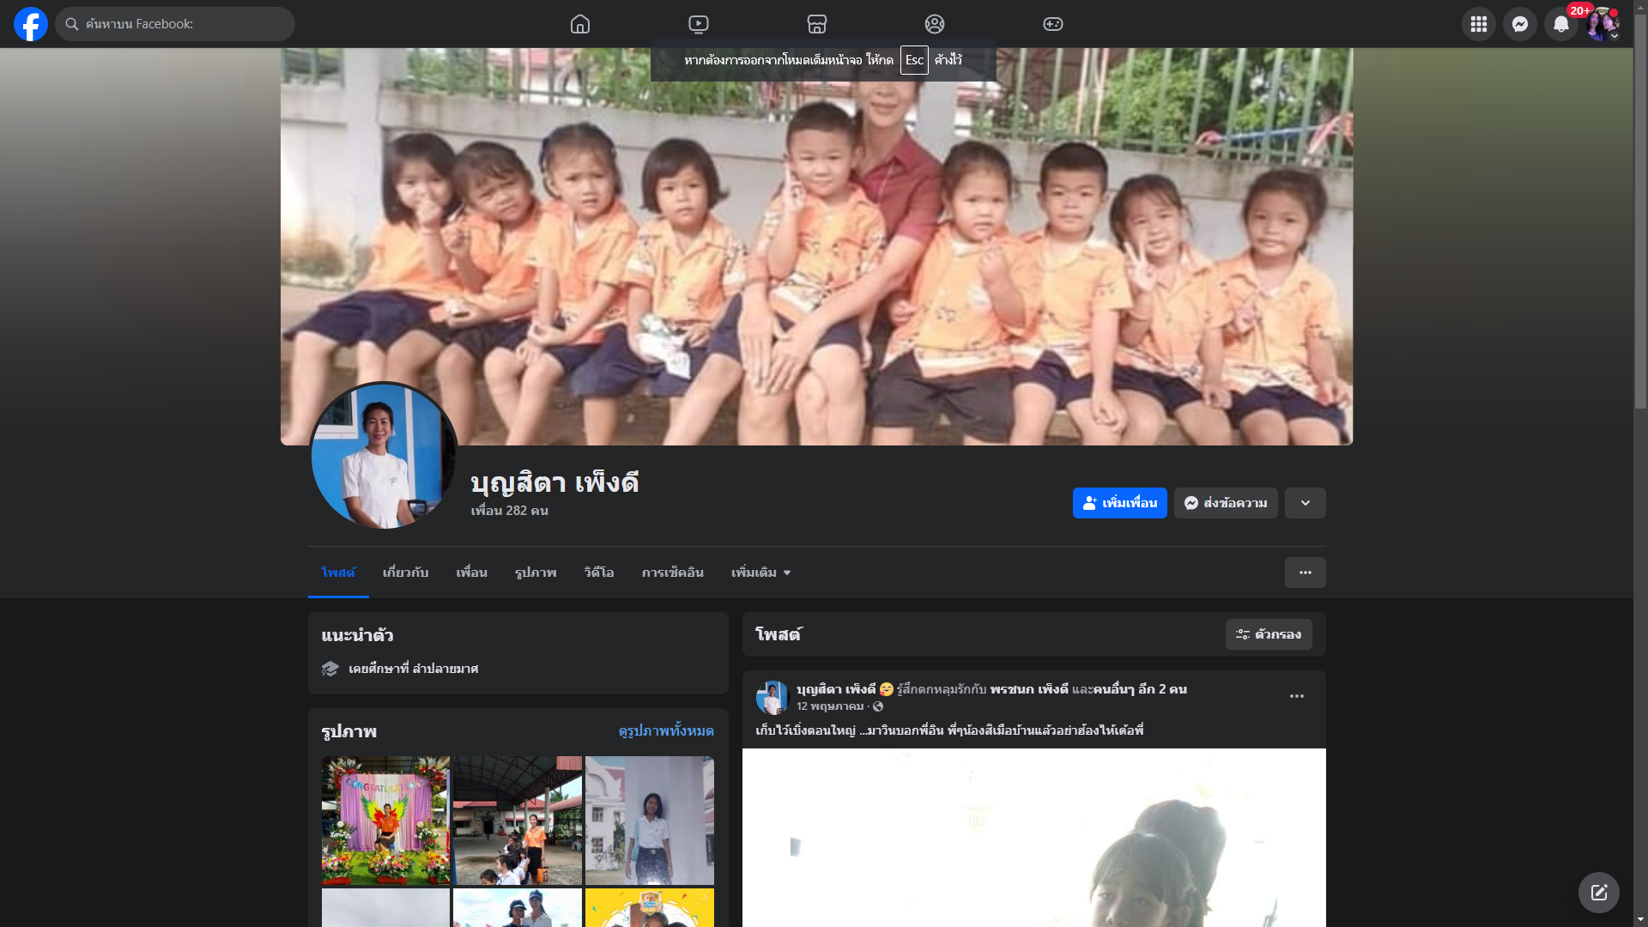This screenshot has height=927, width=1648.
Task: Click the new message compose icon
Action: tap(1598, 893)
